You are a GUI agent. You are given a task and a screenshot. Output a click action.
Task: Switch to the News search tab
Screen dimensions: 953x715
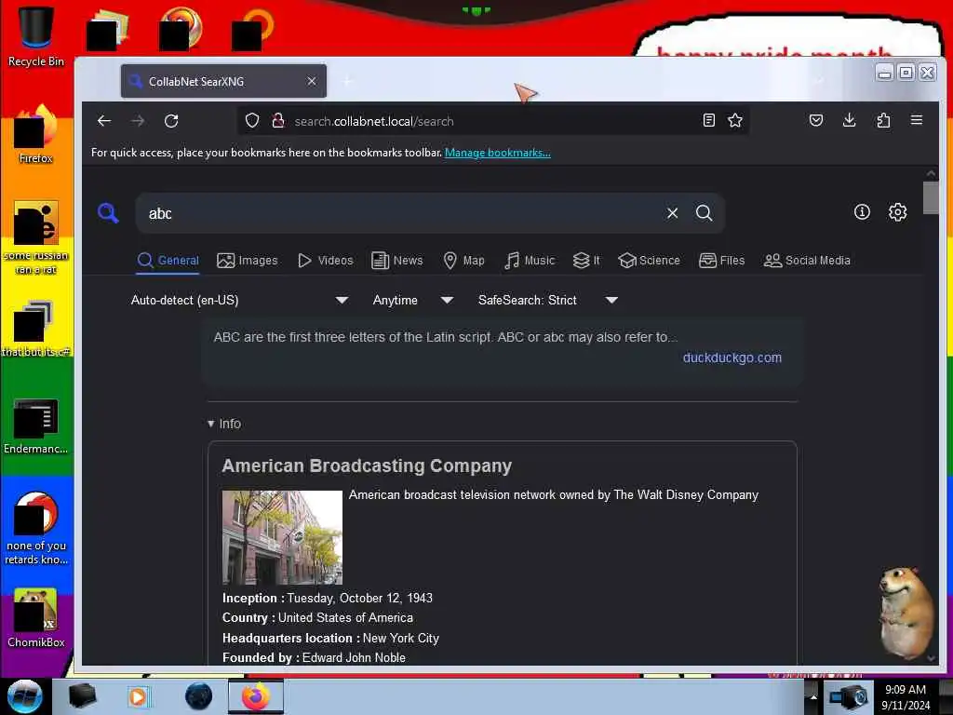tap(396, 261)
